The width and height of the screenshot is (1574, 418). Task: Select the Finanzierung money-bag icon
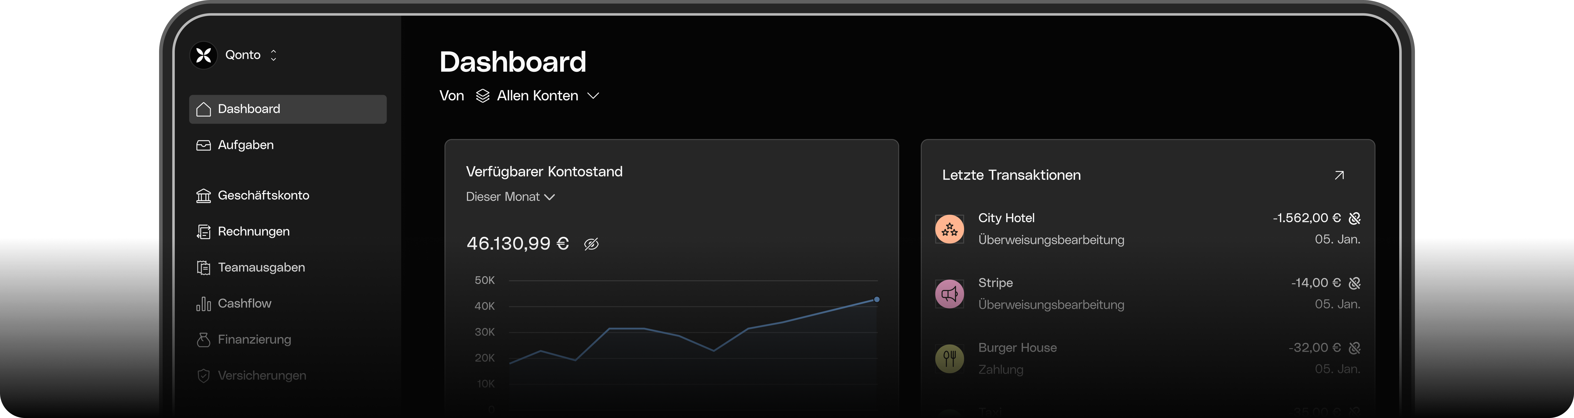(x=204, y=339)
